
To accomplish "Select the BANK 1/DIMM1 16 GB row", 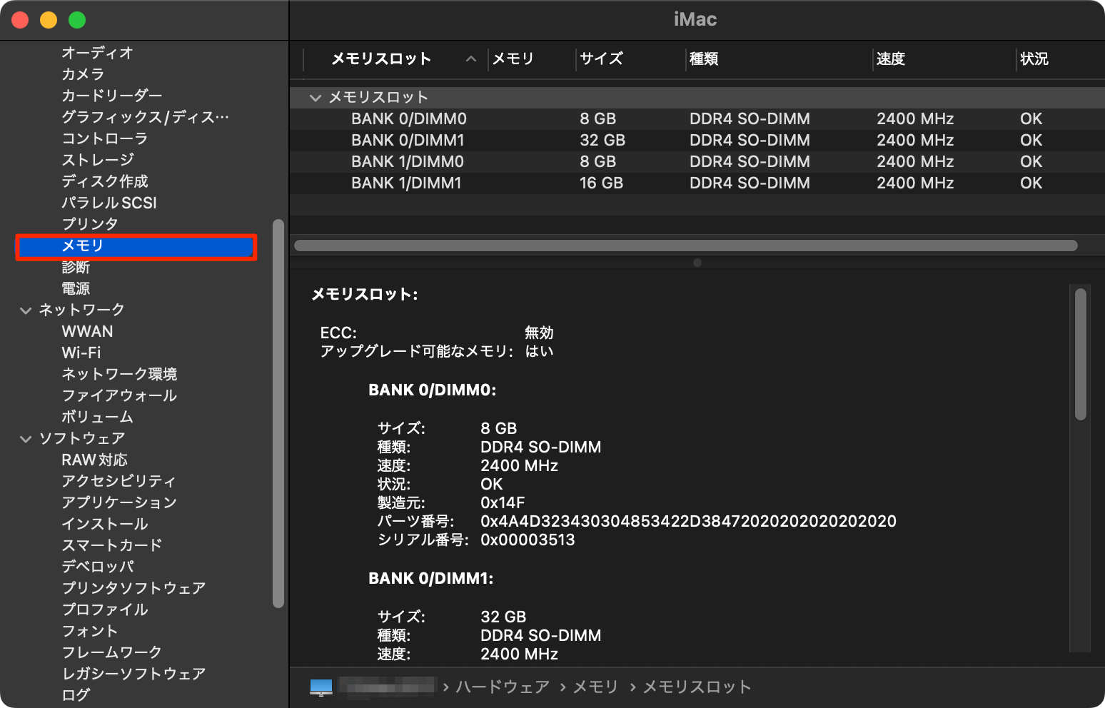I will [x=697, y=183].
